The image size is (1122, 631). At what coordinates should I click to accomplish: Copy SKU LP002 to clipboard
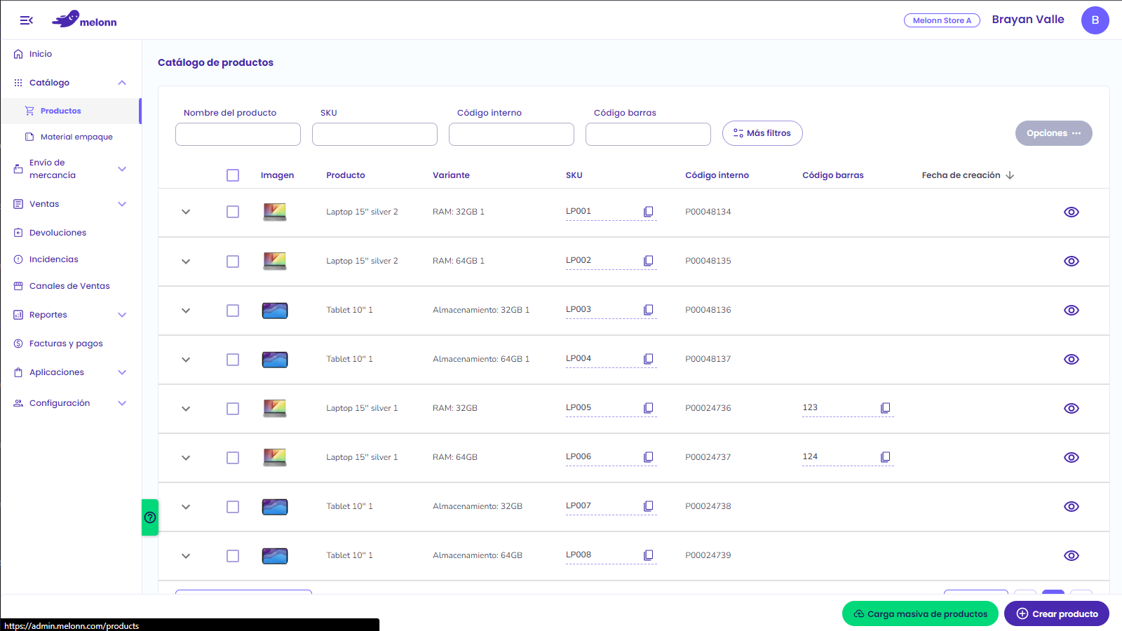pyautogui.click(x=649, y=261)
